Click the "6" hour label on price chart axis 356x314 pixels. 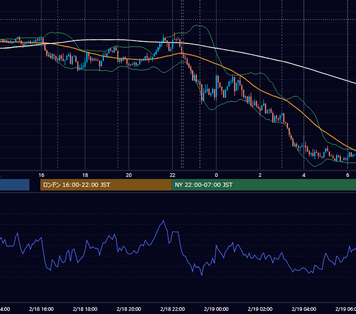tap(348, 175)
